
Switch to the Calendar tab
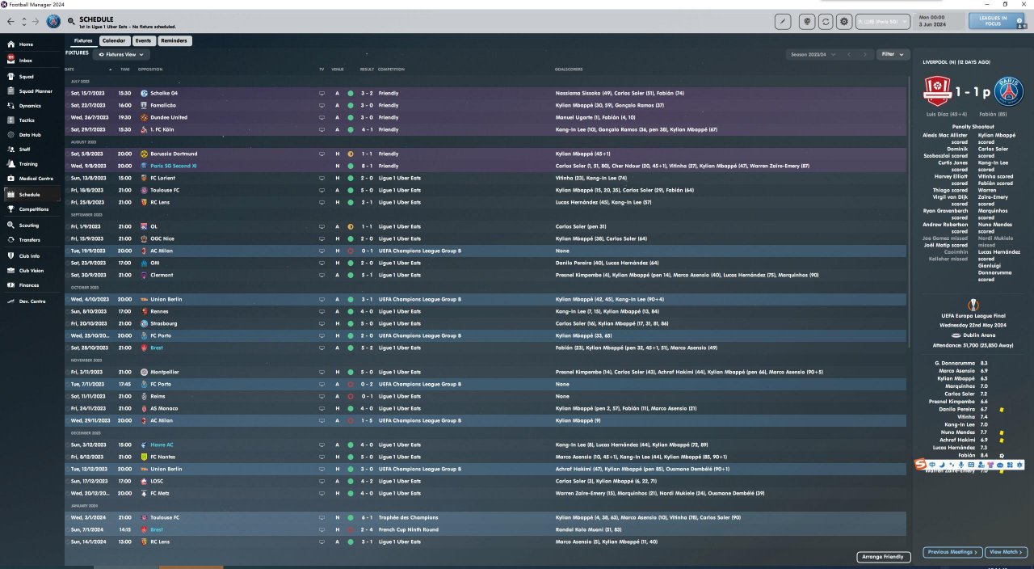coord(114,40)
